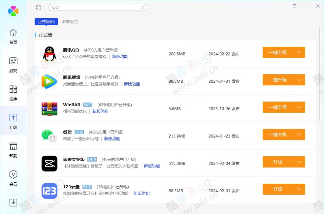
Task: Open the 会员 membership section
Action: pyautogui.click(x=13, y=178)
